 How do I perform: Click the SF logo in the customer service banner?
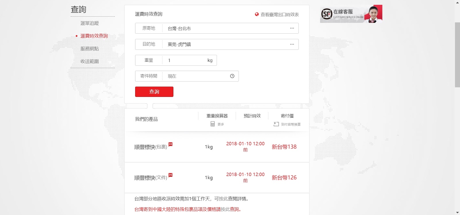point(327,14)
